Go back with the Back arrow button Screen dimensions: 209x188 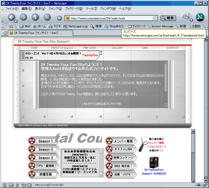pos(11,17)
